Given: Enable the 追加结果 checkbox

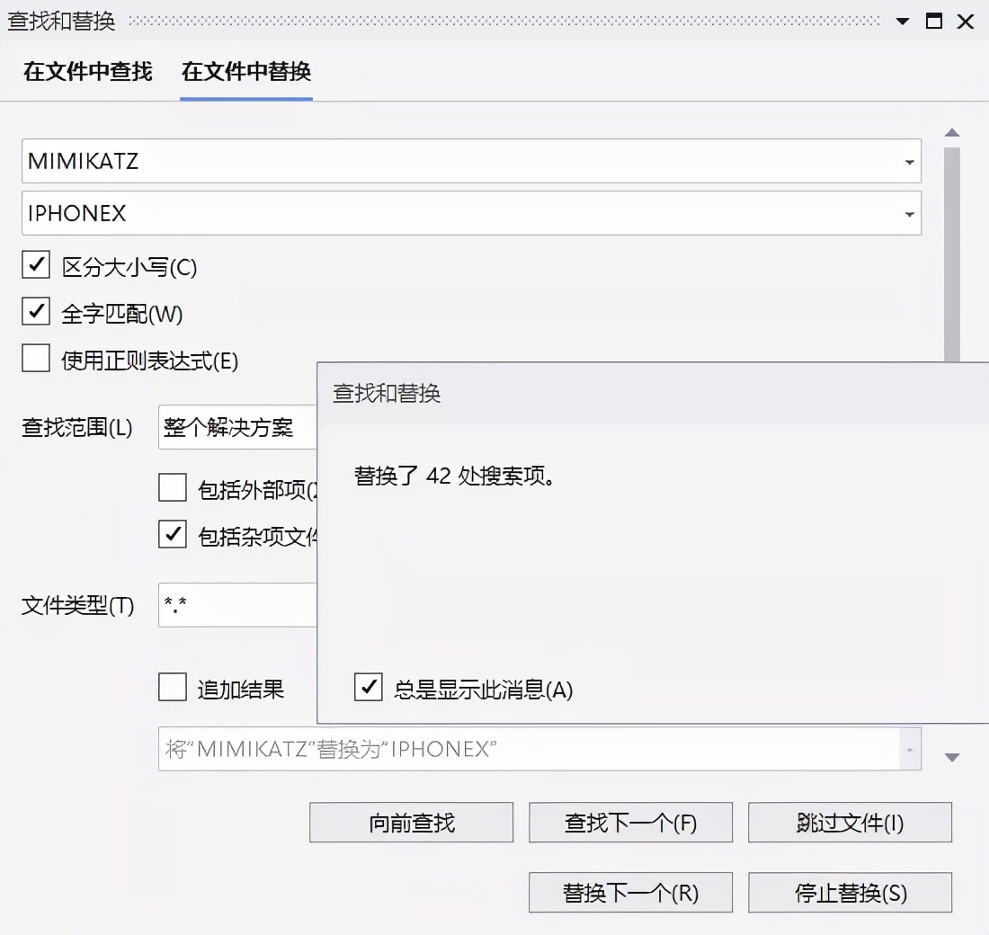Looking at the screenshot, I should coord(172,688).
